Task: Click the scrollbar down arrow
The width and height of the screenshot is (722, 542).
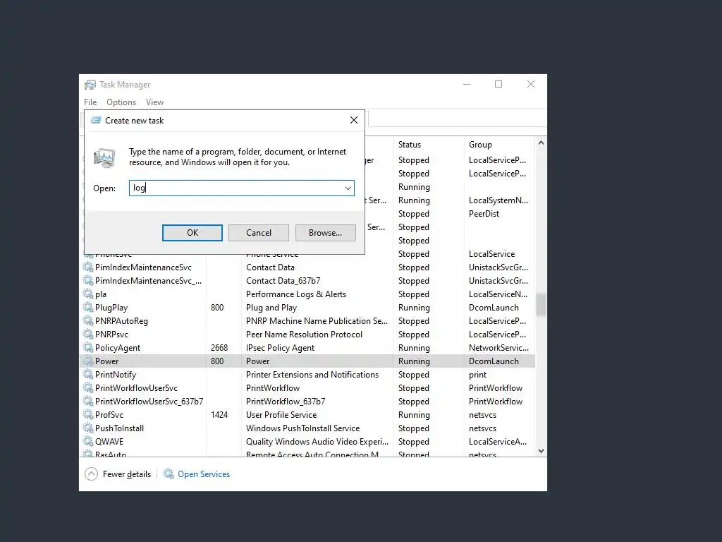Action: pyautogui.click(x=541, y=451)
